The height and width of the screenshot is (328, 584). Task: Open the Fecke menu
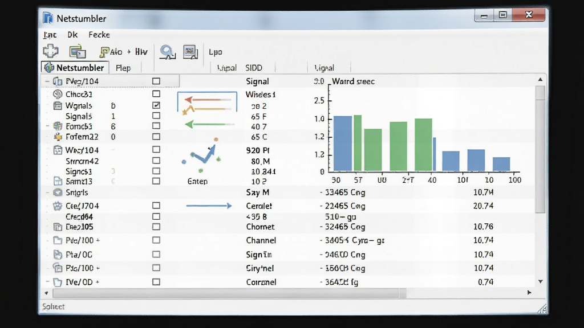99,35
